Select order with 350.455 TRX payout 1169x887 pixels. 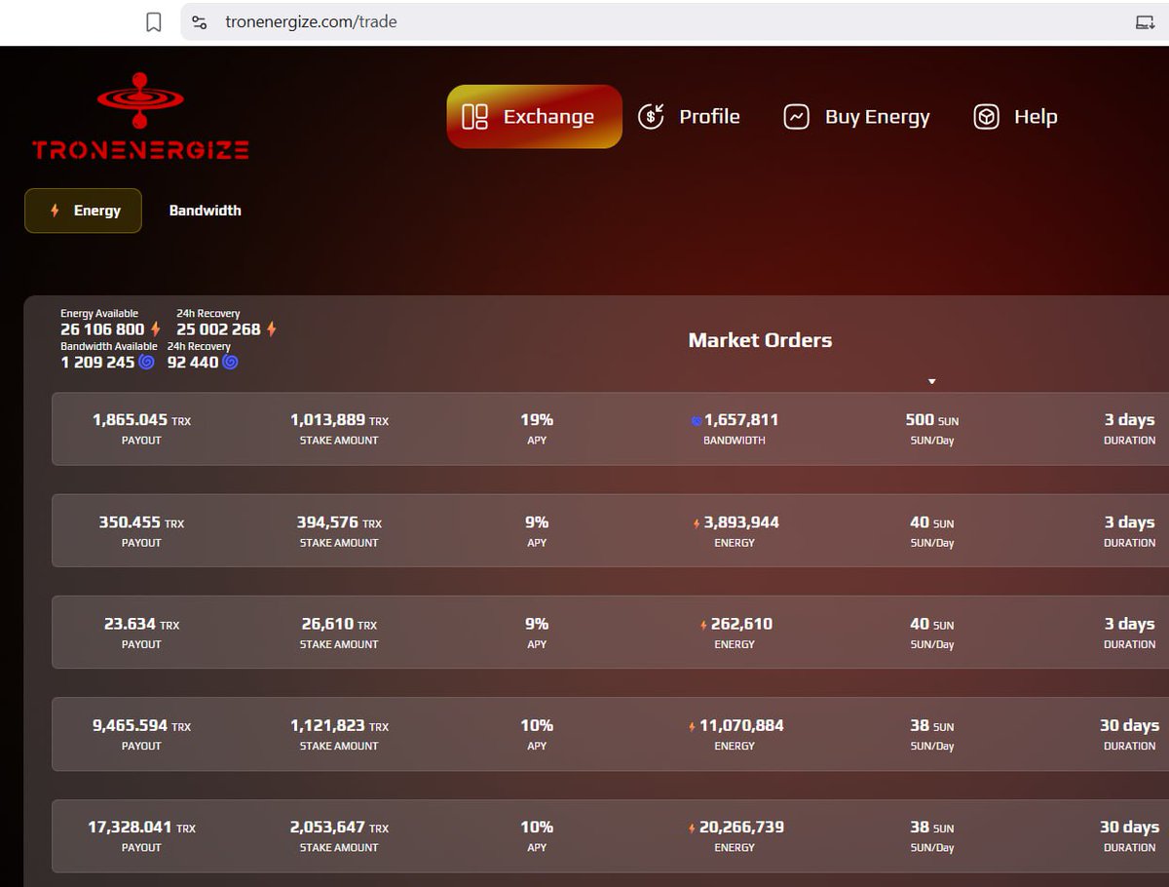click(x=610, y=530)
